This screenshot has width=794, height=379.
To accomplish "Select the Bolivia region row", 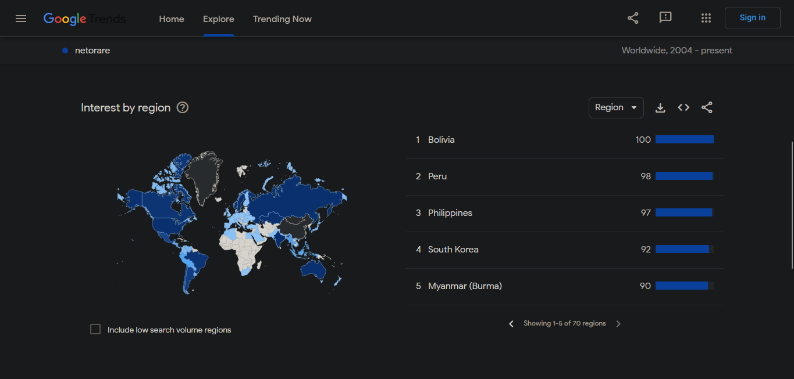I will click(x=565, y=140).
